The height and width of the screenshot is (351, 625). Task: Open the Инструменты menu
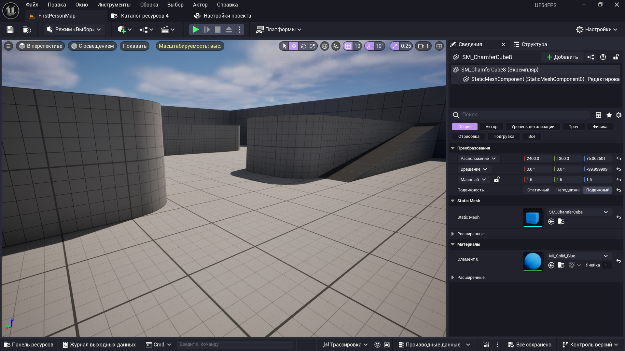pyautogui.click(x=114, y=5)
